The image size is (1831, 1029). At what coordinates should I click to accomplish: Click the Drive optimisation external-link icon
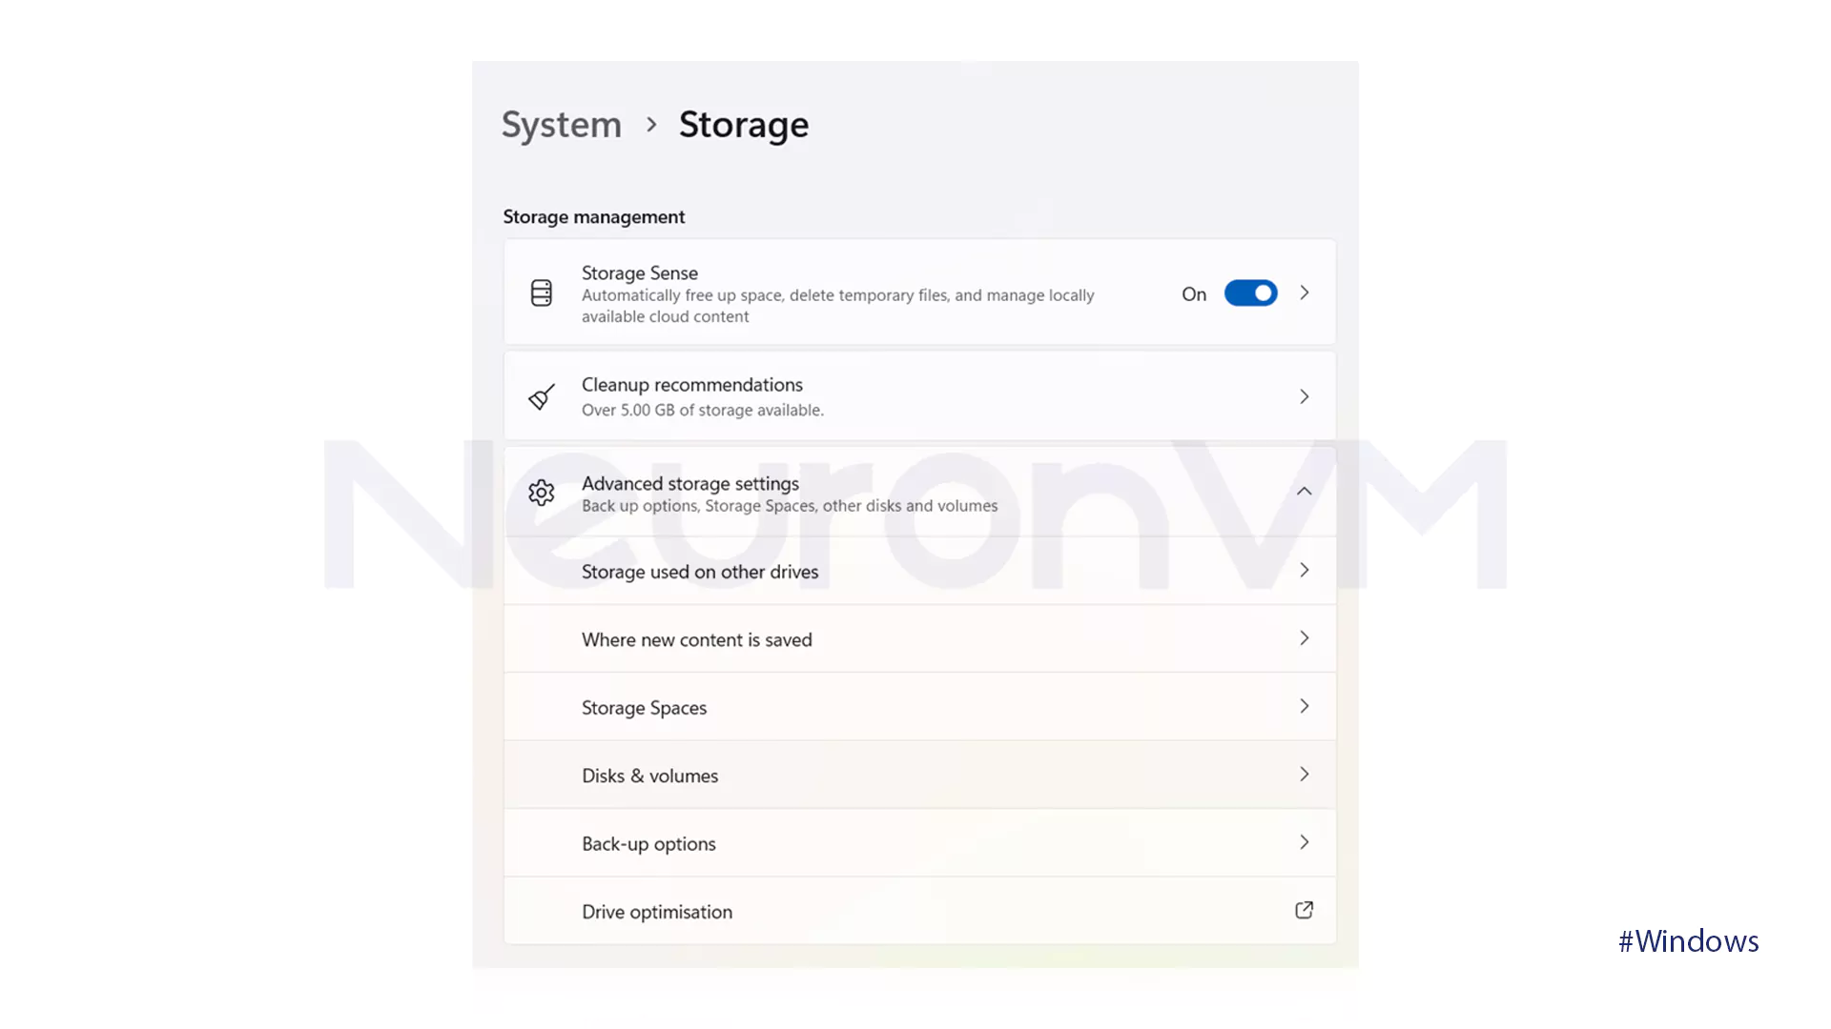point(1304,910)
